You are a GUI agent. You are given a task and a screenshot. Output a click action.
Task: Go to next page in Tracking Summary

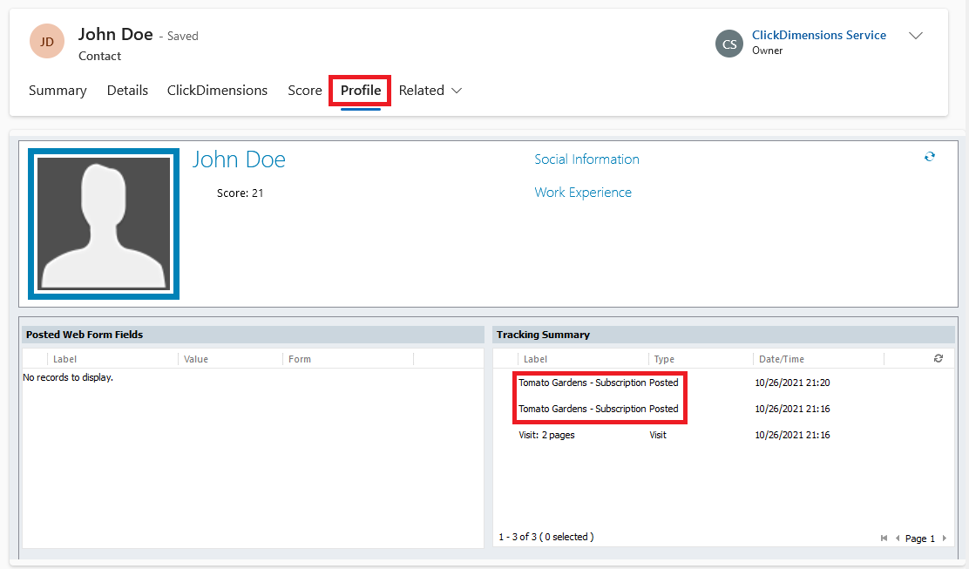coord(945,539)
